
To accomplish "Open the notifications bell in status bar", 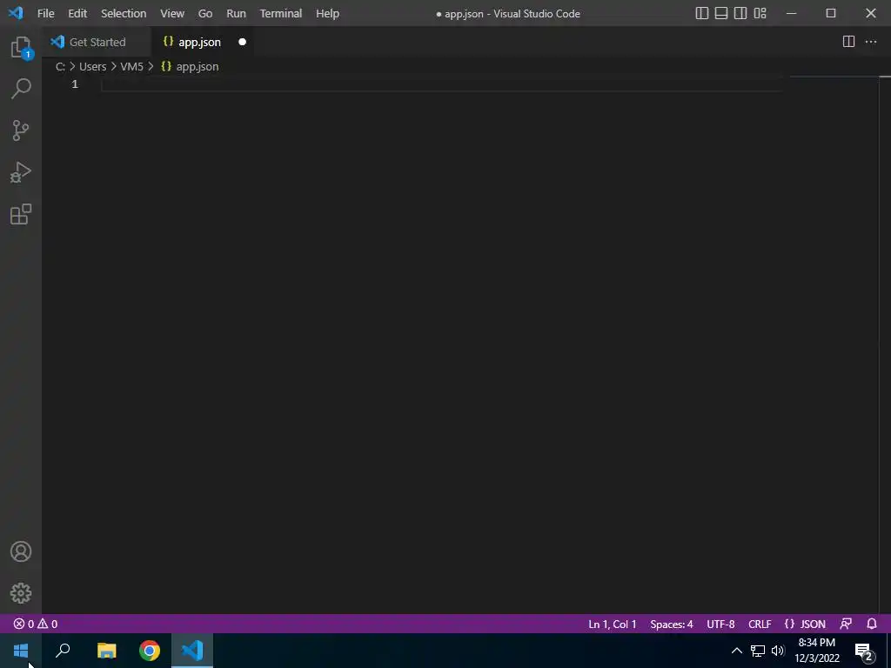I will point(872,624).
